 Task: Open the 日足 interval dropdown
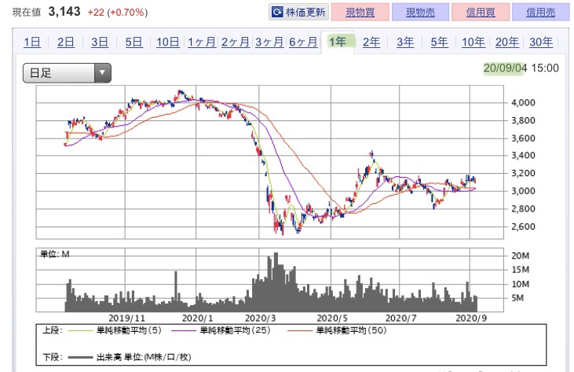click(68, 73)
